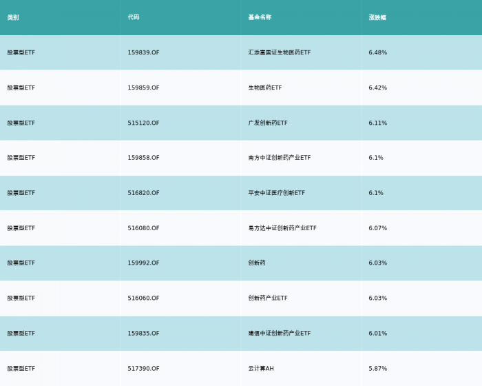Open the 生物医药ETF fund name

click(265, 88)
